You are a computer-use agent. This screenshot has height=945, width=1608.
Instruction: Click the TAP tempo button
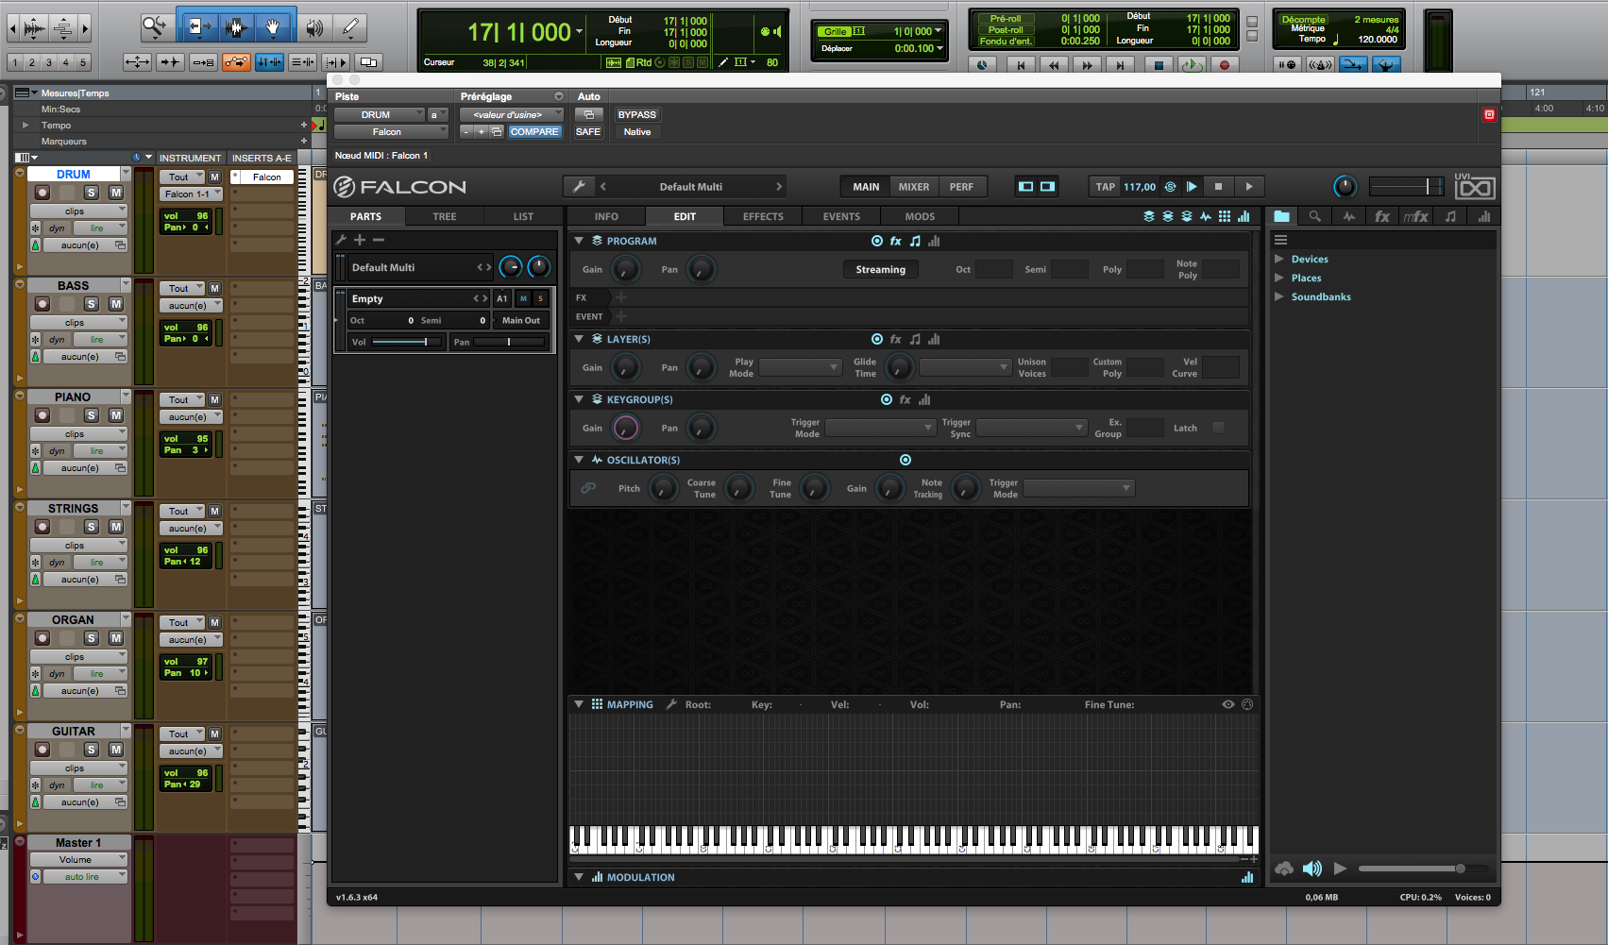tap(1106, 187)
